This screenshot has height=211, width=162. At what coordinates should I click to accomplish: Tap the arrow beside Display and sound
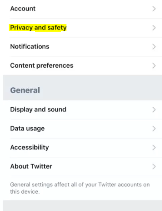pos(154,110)
